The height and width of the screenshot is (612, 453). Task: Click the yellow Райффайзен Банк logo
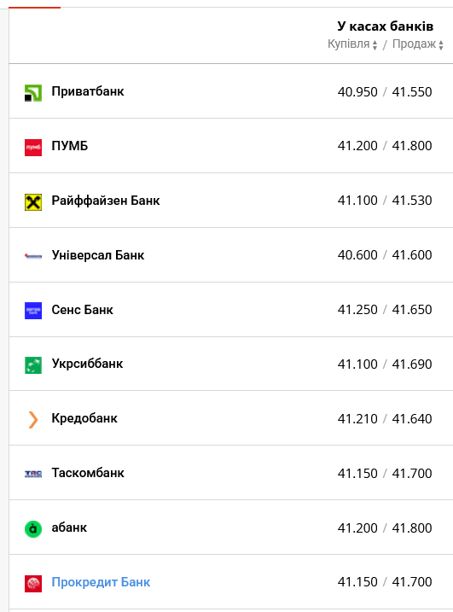[33, 201]
